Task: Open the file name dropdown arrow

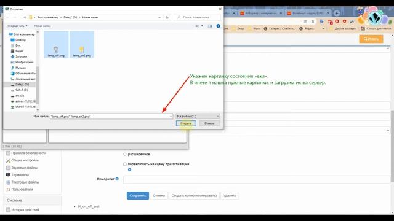Action: 171,117
